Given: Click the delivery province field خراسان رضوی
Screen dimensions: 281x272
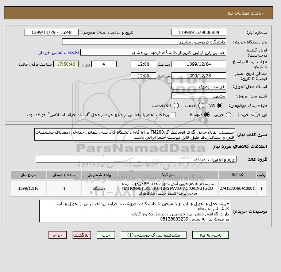Looking at the screenshot, I should [199, 87].
